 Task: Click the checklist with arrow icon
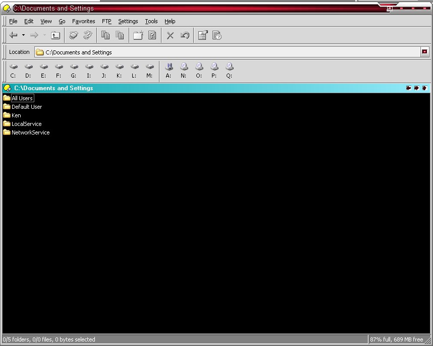pos(203,35)
